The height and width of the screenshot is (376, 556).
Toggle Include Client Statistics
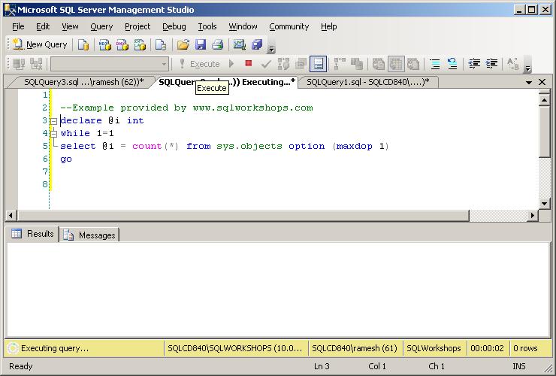point(357,64)
